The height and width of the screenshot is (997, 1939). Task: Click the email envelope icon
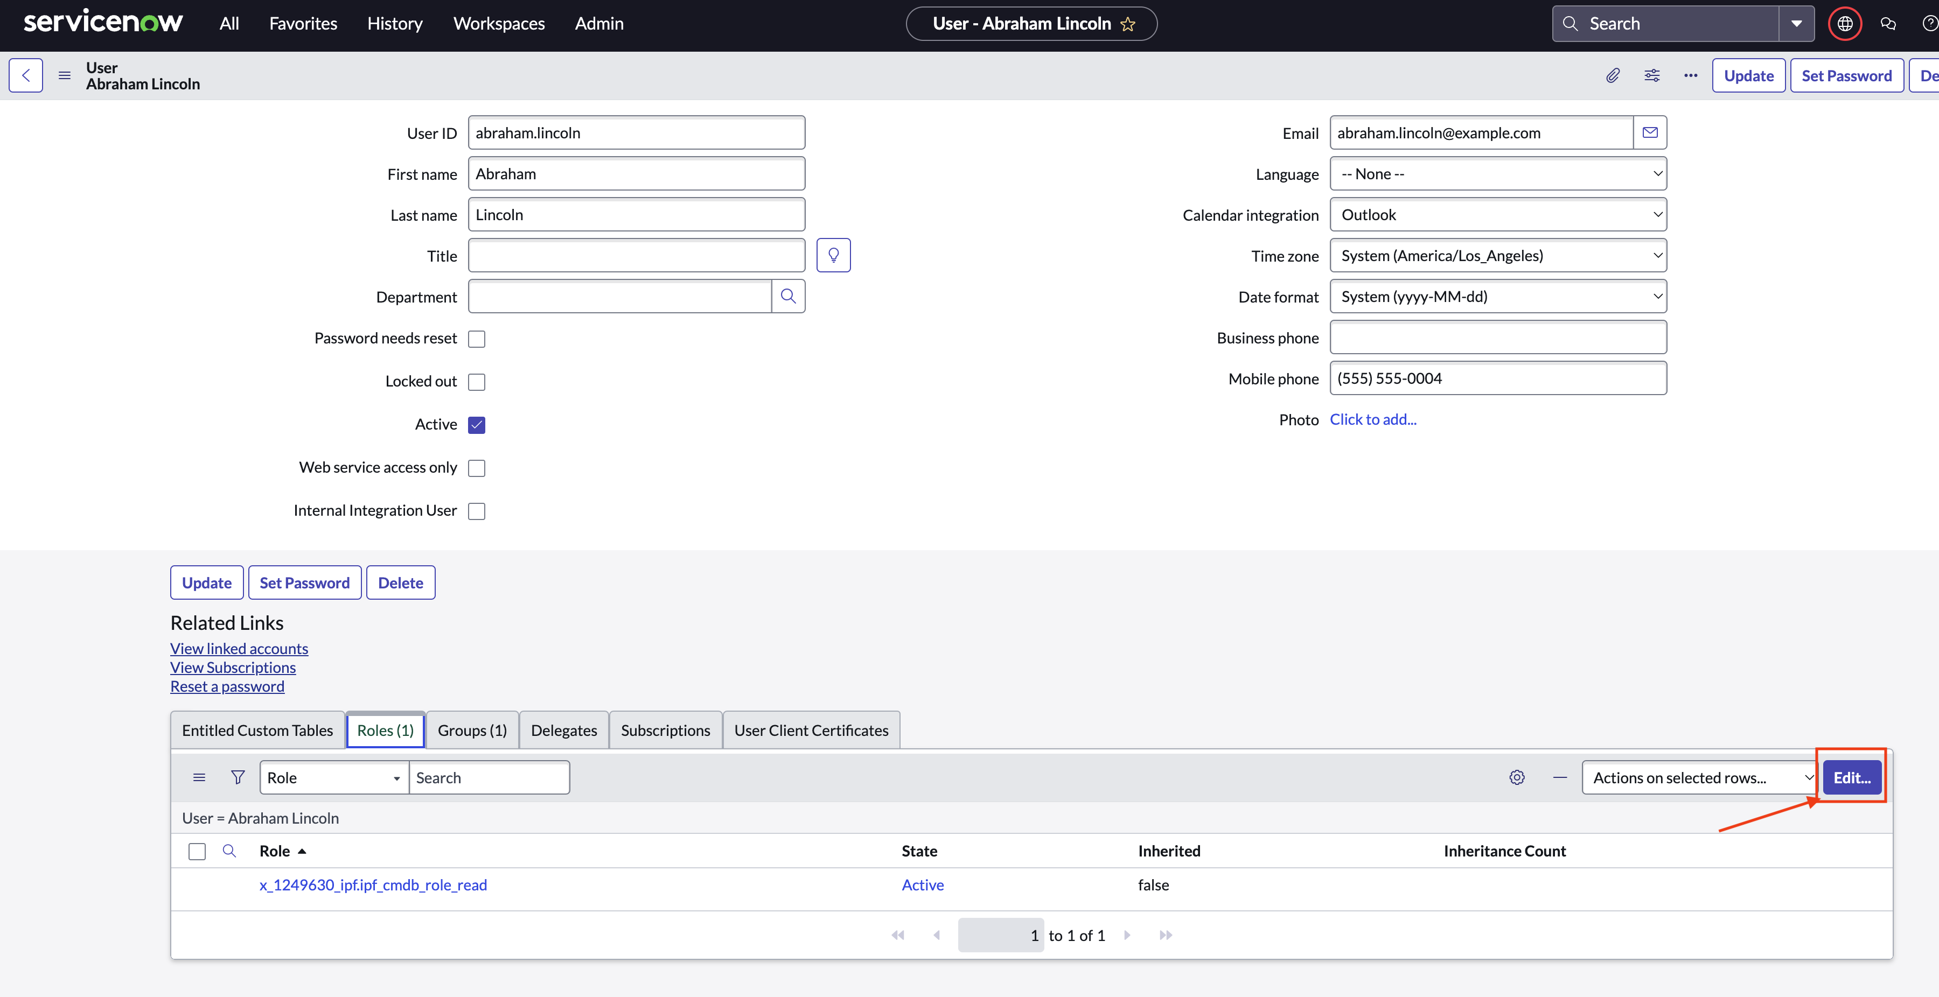(x=1650, y=132)
